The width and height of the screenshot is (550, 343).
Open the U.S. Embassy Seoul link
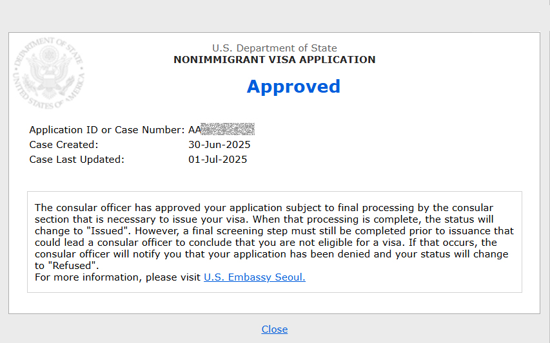point(255,277)
